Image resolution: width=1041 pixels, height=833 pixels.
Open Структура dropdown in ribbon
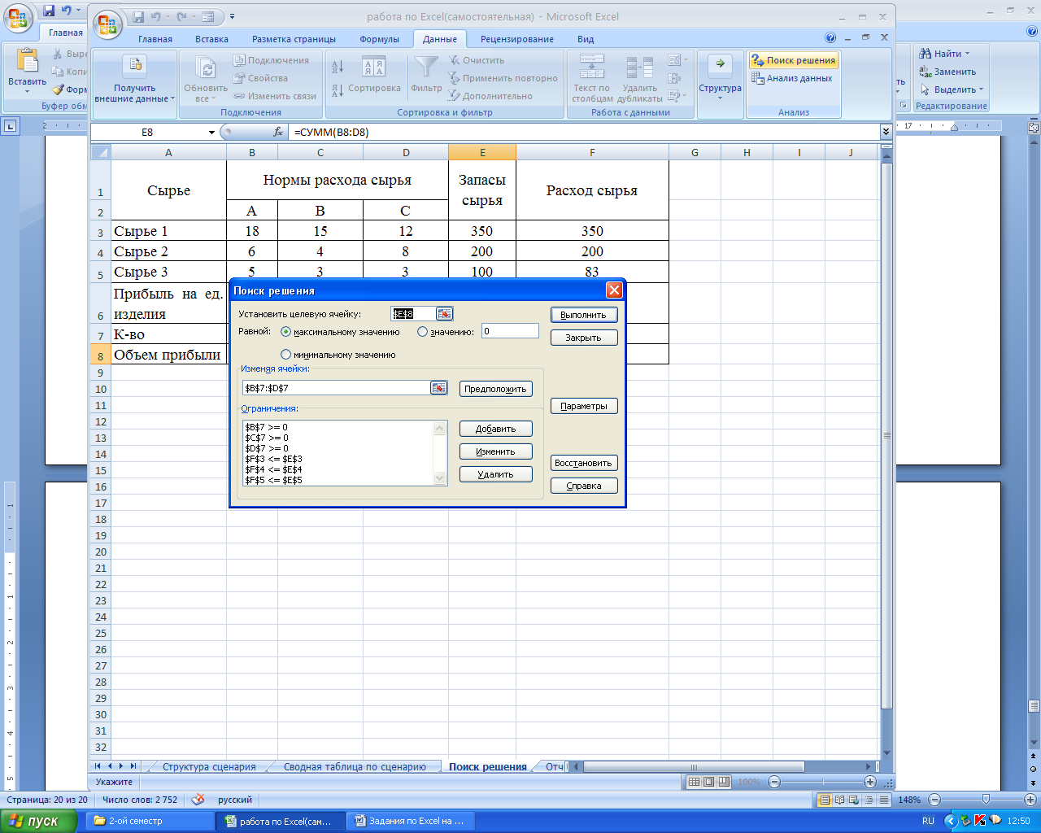pyautogui.click(x=720, y=79)
